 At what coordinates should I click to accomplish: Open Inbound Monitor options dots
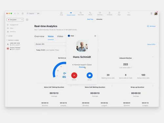pyautogui.click(x=153, y=57)
